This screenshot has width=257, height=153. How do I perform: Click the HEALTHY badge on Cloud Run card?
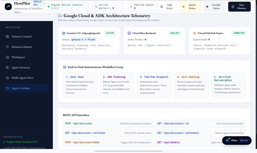coord(175,33)
